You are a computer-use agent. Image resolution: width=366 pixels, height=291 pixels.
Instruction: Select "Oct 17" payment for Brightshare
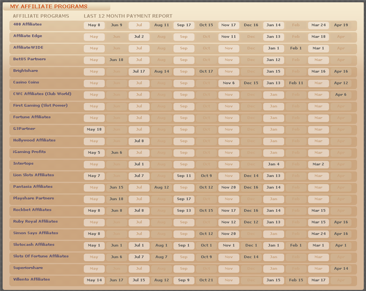(x=206, y=71)
